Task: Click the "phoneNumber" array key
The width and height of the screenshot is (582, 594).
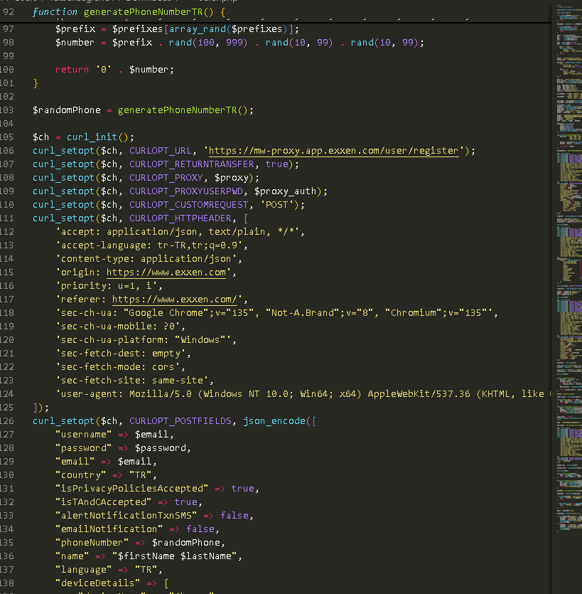Action: click(x=92, y=543)
